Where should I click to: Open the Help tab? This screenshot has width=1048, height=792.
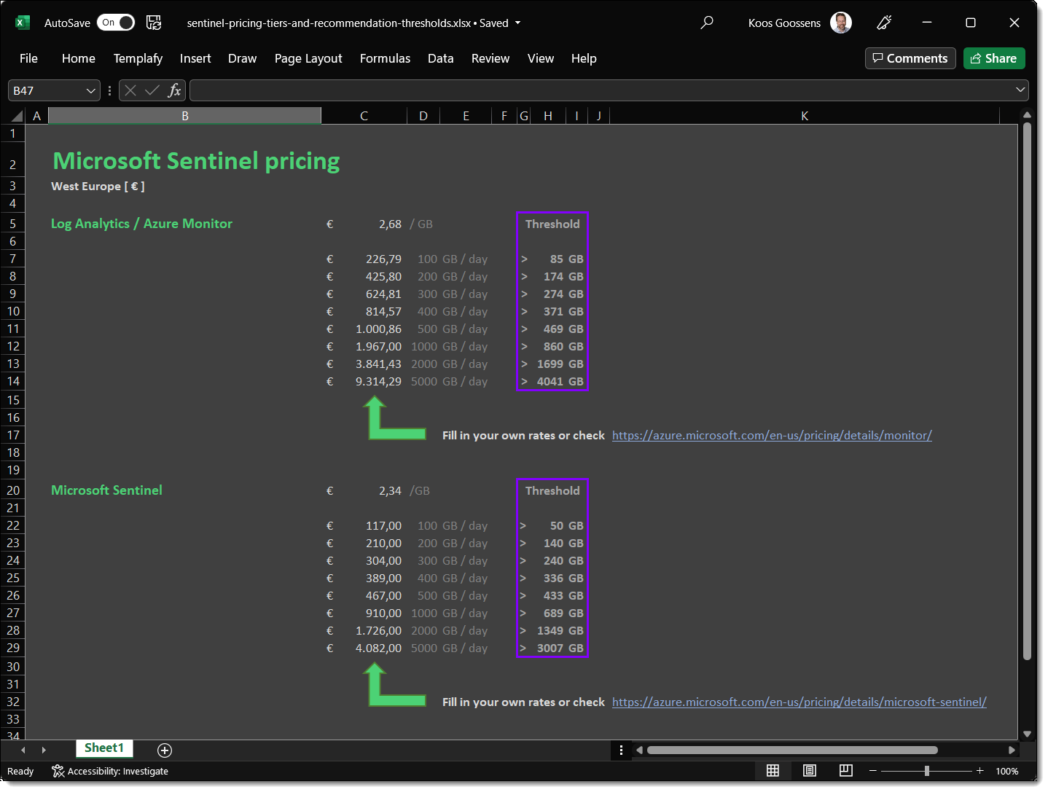coord(584,58)
